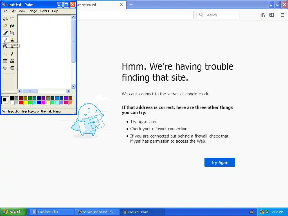Screen dimensions: 288x216
Task: Open the browser library icon
Action: [x=263, y=15]
